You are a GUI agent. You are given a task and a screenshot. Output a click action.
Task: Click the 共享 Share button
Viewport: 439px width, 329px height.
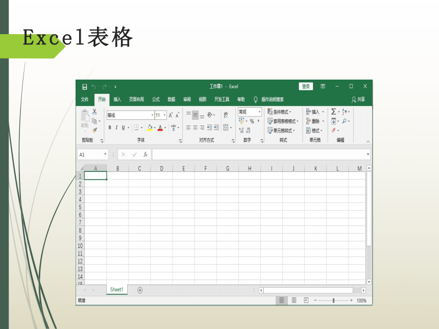click(x=358, y=99)
